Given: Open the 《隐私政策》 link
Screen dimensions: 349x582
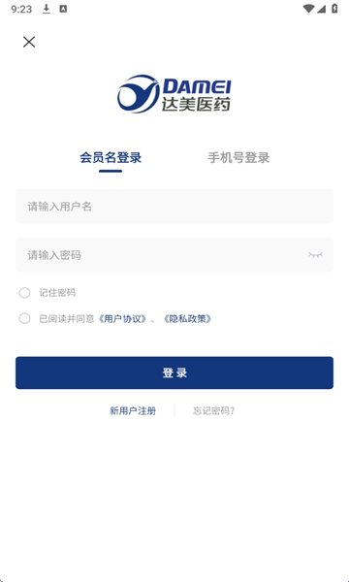Looking at the screenshot, I should 187,319.
